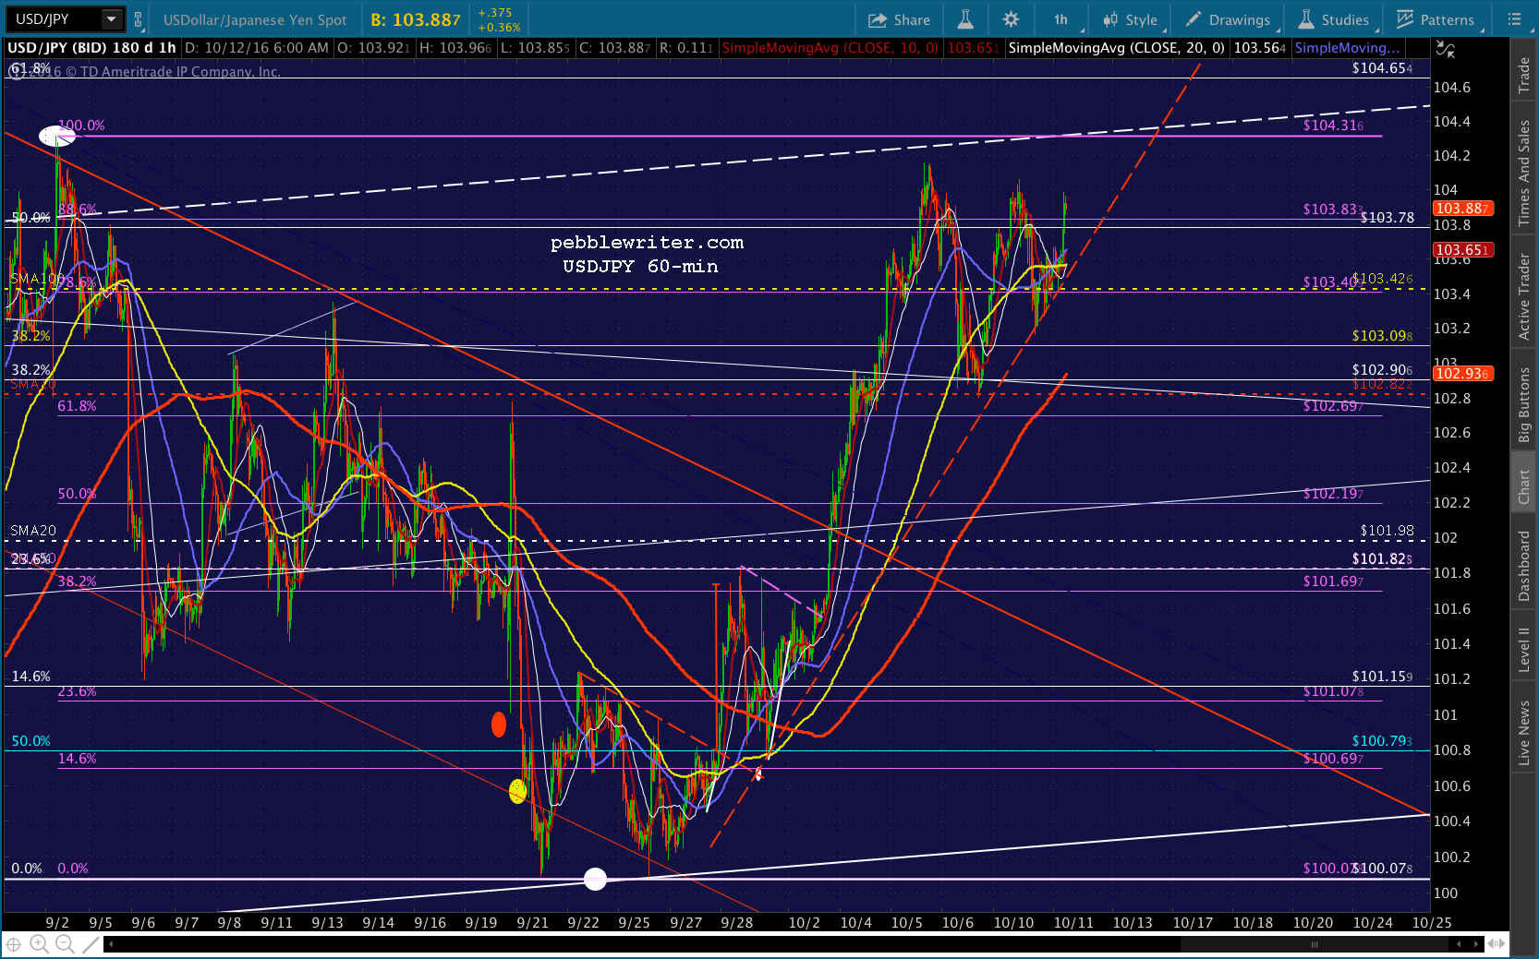Click the yellow oval marker near 9/21

click(517, 791)
